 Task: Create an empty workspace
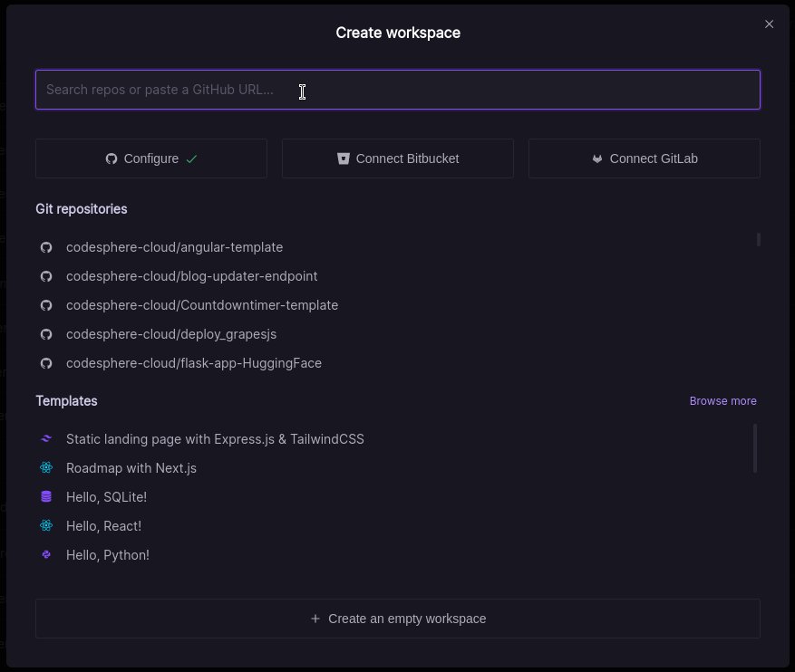397,618
